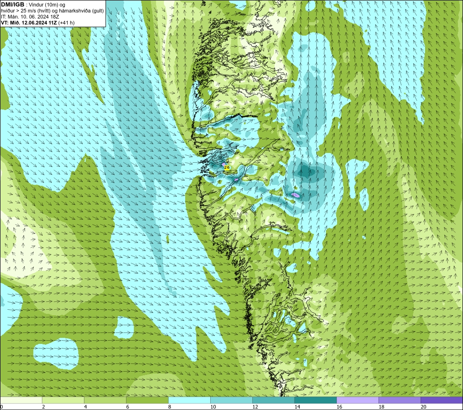Click the legend scale label '2'
The height and width of the screenshot is (410, 463).
point(44,407)
